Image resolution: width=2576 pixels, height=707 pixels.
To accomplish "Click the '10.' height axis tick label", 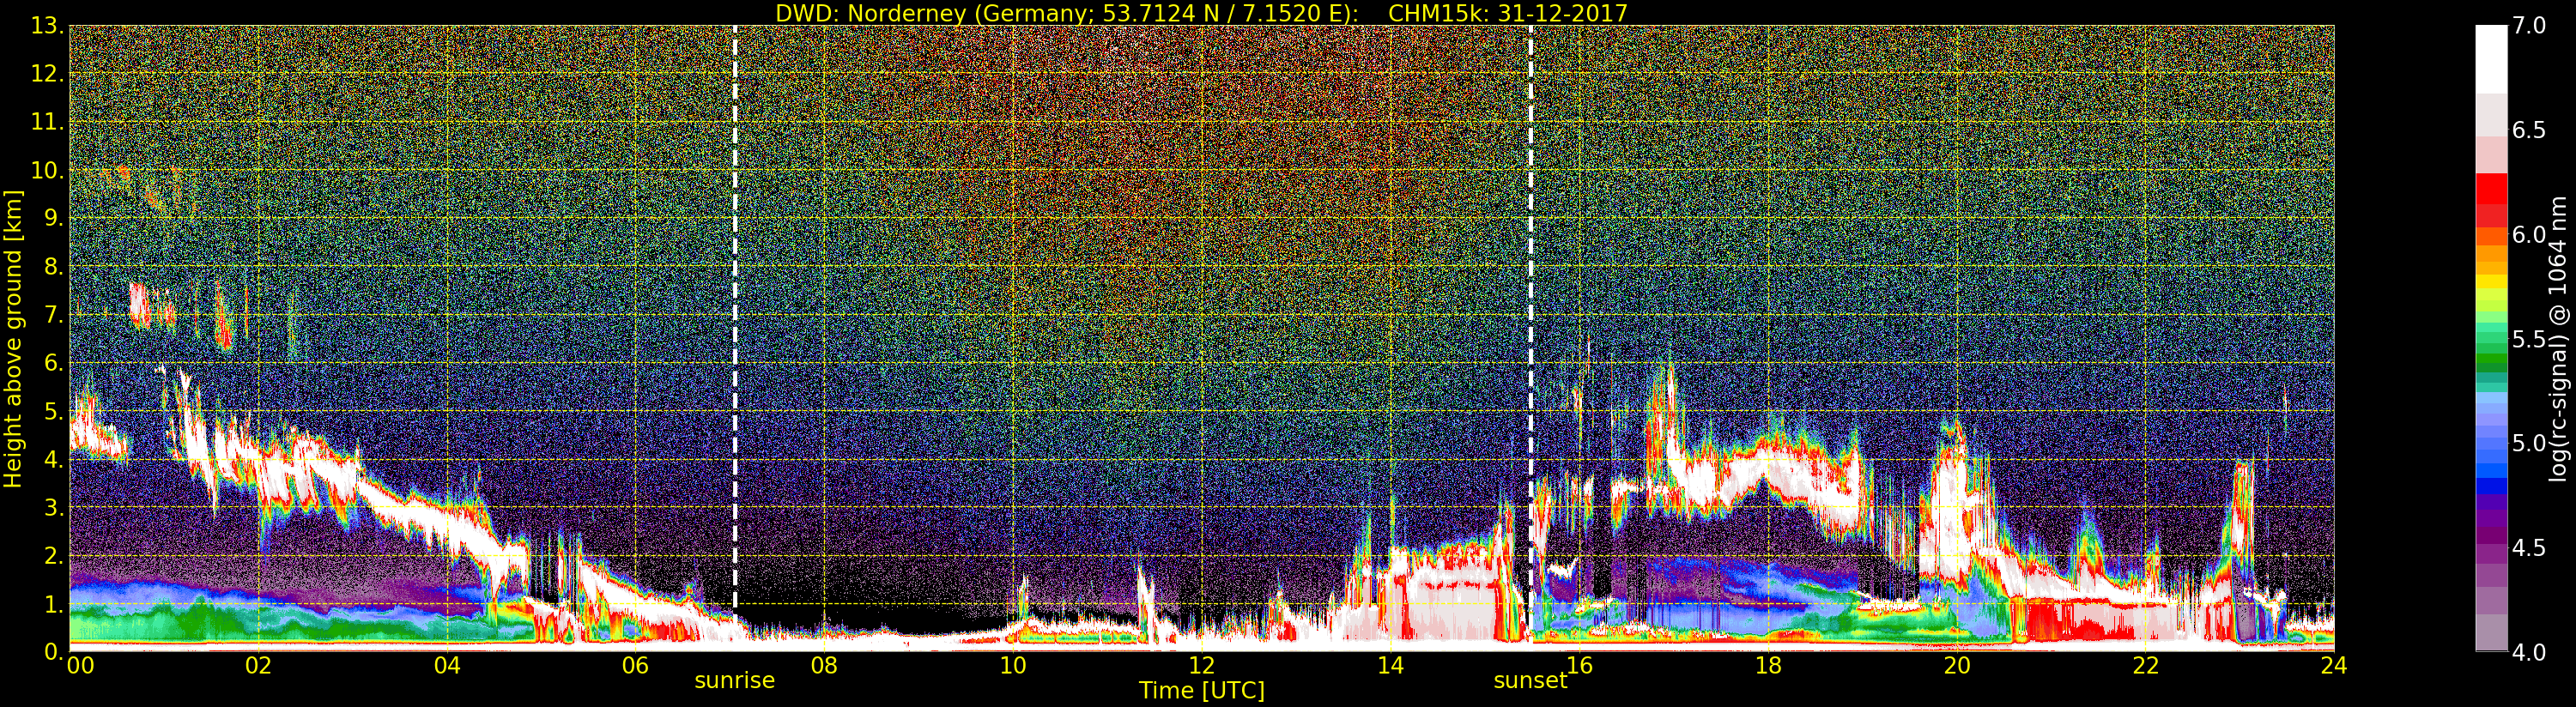I will point(47,170).
